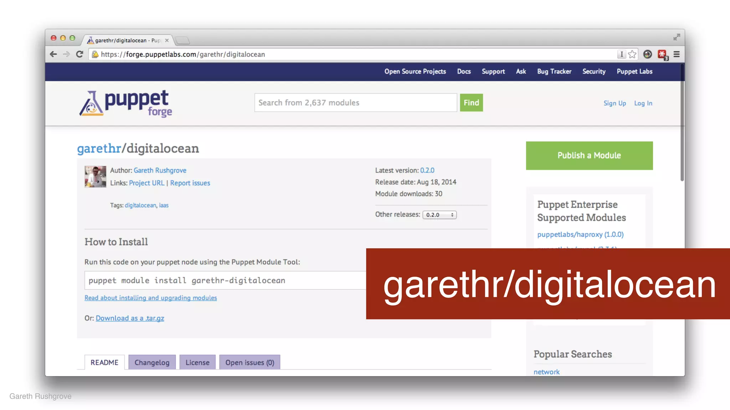The width and height of the screenshot is (730, 410).
Task: Click the network popular search link
Action: coord(546,372)
